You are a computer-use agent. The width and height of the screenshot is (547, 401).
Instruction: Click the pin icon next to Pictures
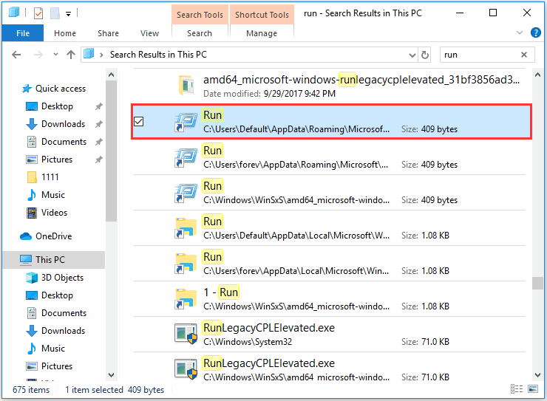pos(99,160)
